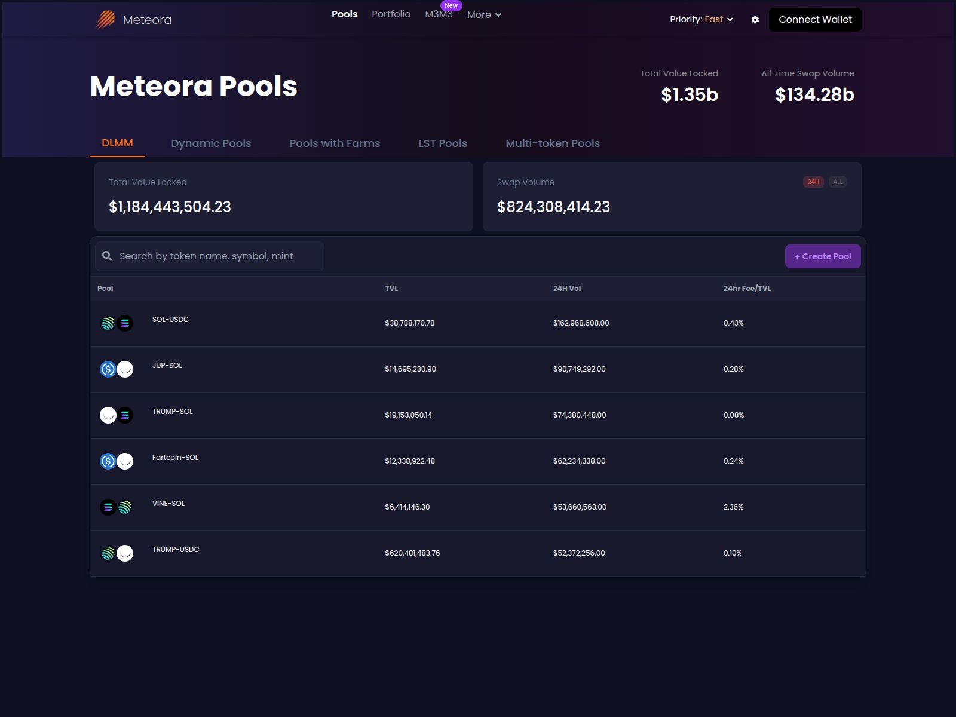Viewport: 956px width, 717px height.
Task: Click the Meteora logo icon
Action: (x=106, y=20)
